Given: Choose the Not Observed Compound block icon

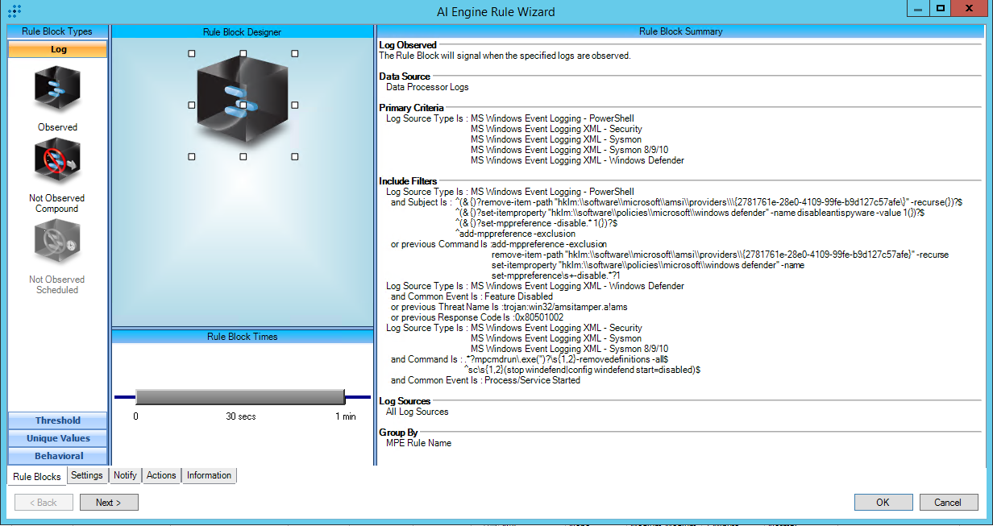Looking at the screenshot, I should [57, 161].
